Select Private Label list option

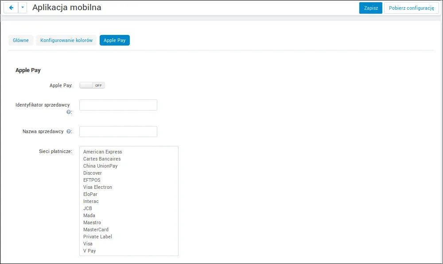click(129, 237)
